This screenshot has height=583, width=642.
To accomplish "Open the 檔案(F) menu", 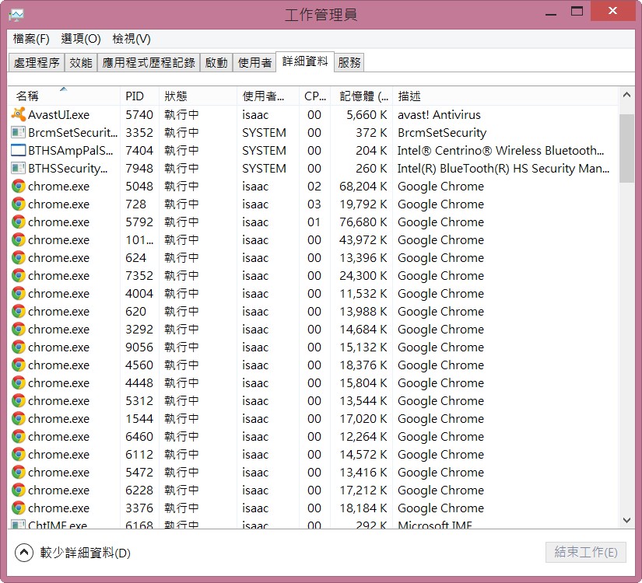I will tap(31, 39).
